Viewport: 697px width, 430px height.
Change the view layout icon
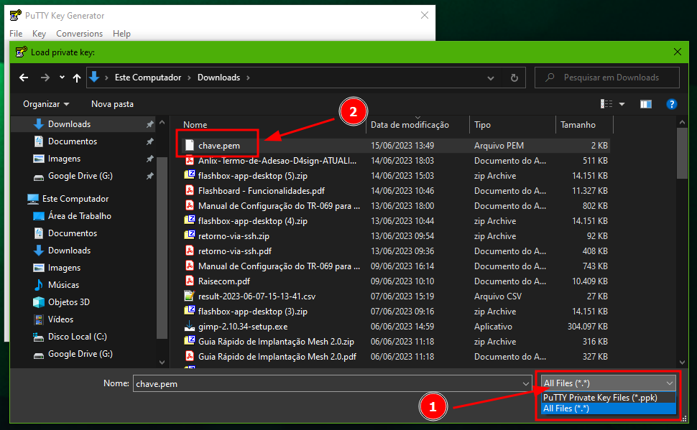606,104
